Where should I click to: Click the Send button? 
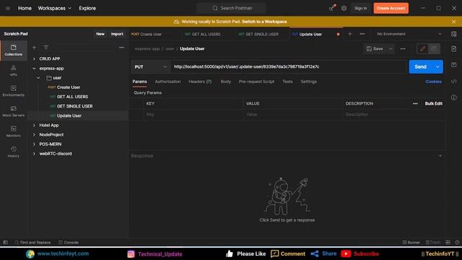pyautogui.click(x=421, y=67)
